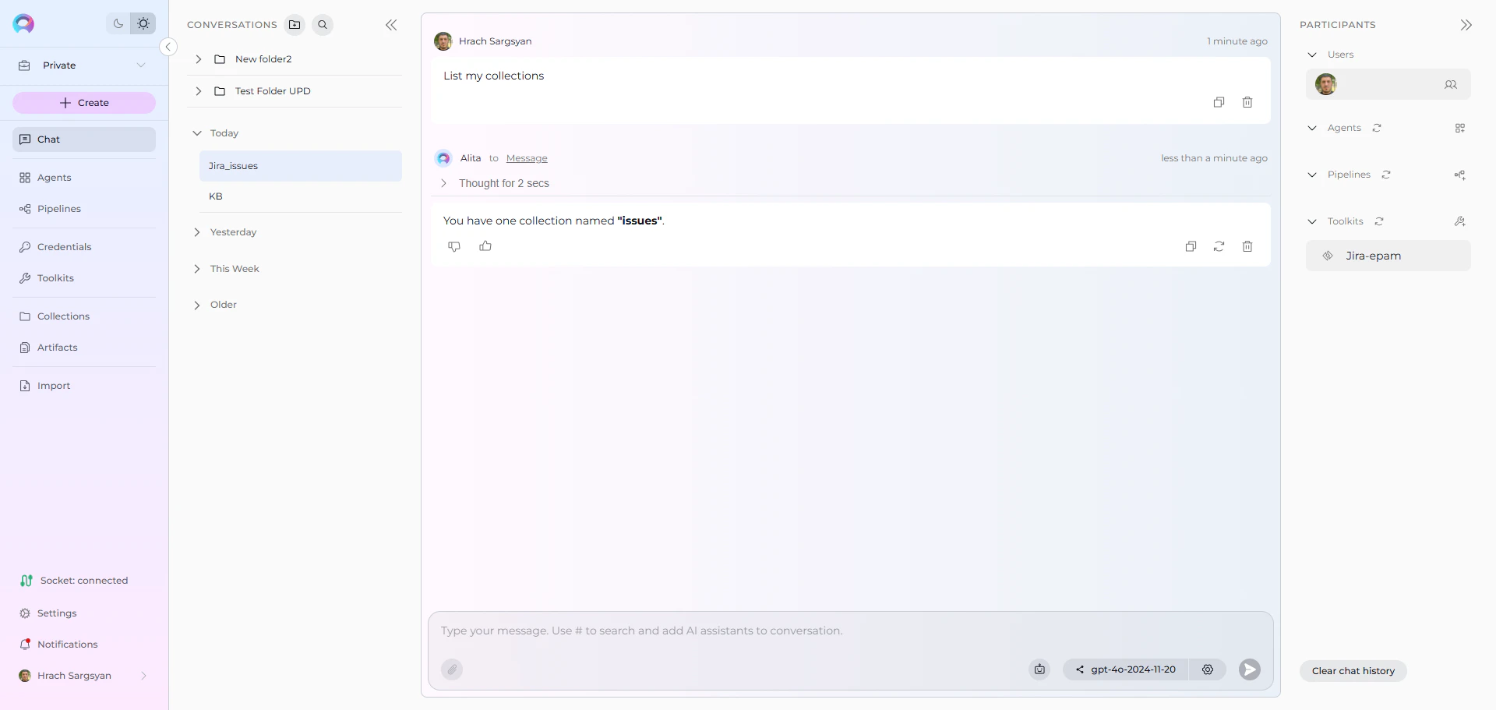The width and height of the screenshot is (1496, 710).
Task: Refresh the Agents list
Action: point(1377,128)
